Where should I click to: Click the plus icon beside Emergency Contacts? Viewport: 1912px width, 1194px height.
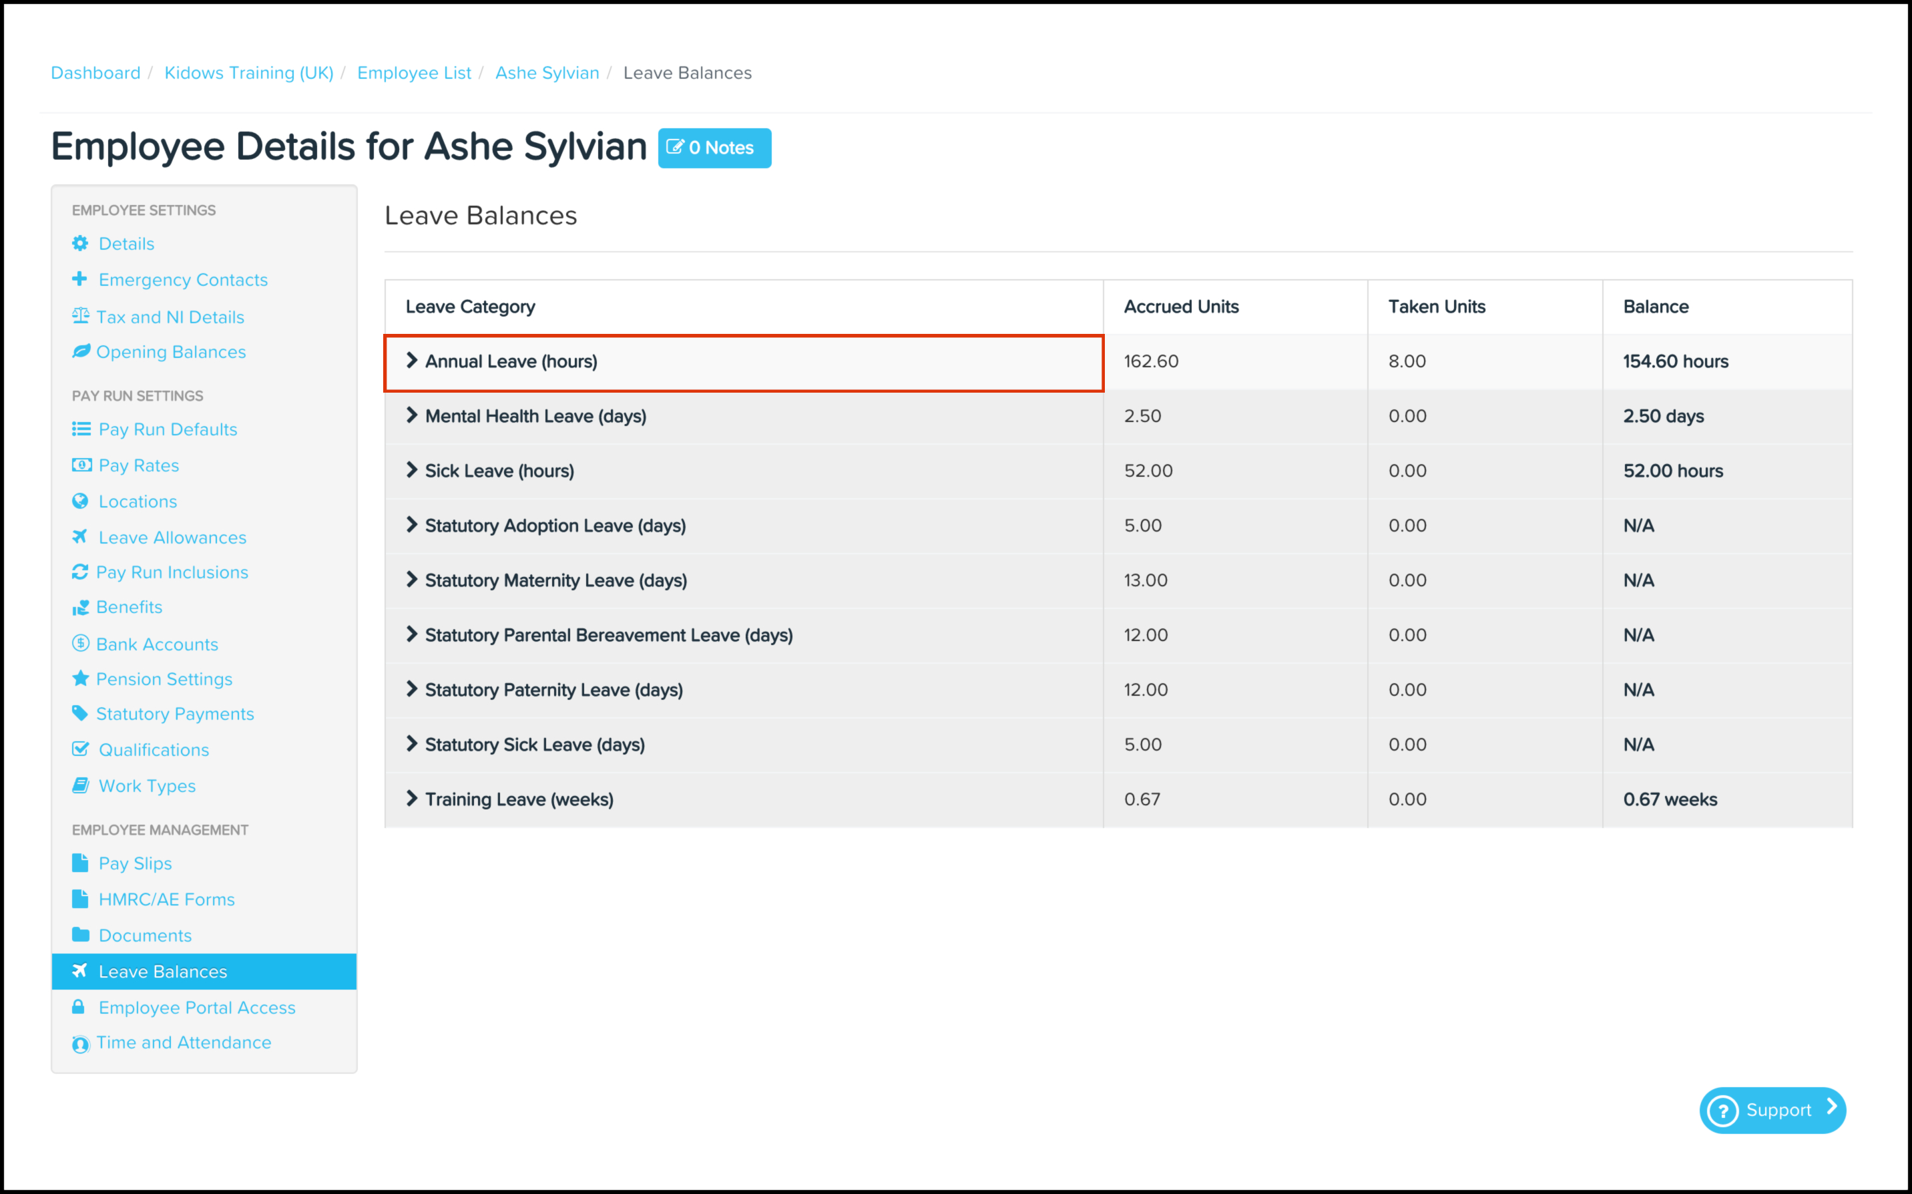[79, 278]
